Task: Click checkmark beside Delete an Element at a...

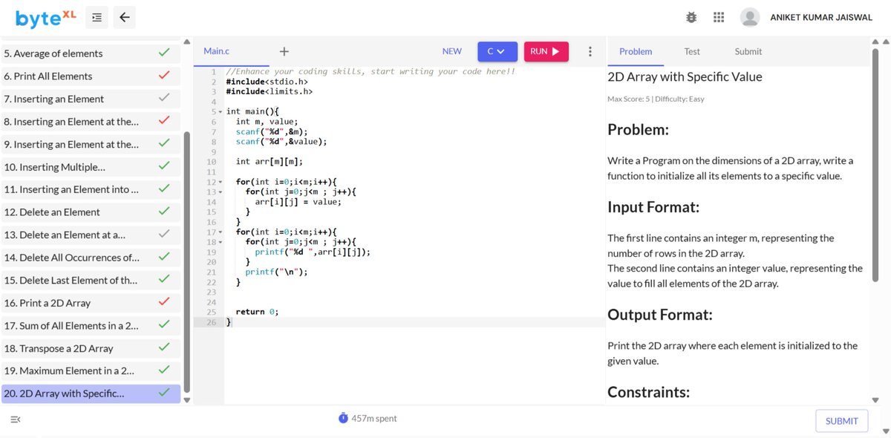Action: tap(164, 235)
